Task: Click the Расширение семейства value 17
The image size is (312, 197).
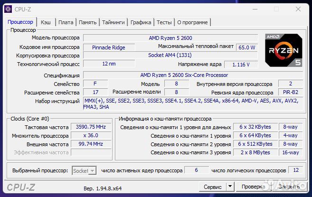Action: tap(95, 92)
